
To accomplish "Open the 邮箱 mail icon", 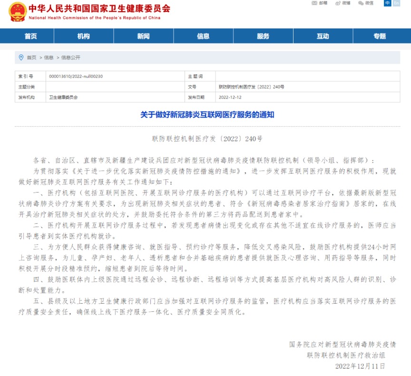I will [314, 3].
